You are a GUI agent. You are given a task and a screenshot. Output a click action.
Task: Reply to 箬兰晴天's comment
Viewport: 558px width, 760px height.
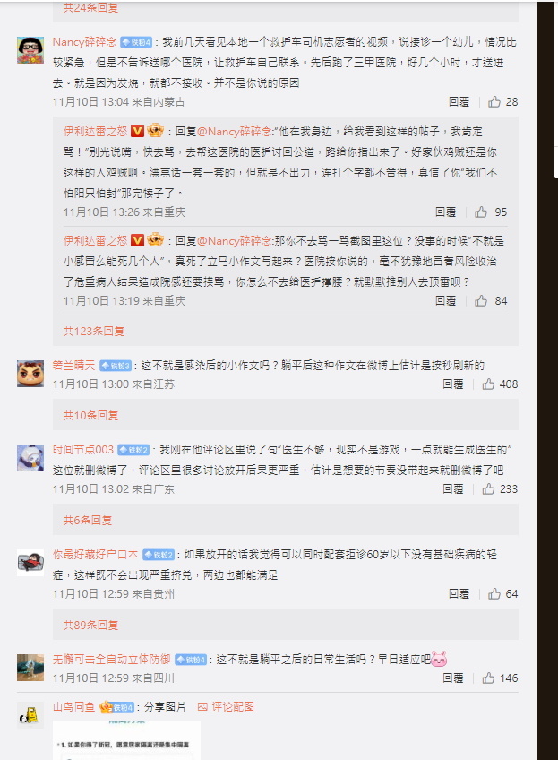(453, 384)
